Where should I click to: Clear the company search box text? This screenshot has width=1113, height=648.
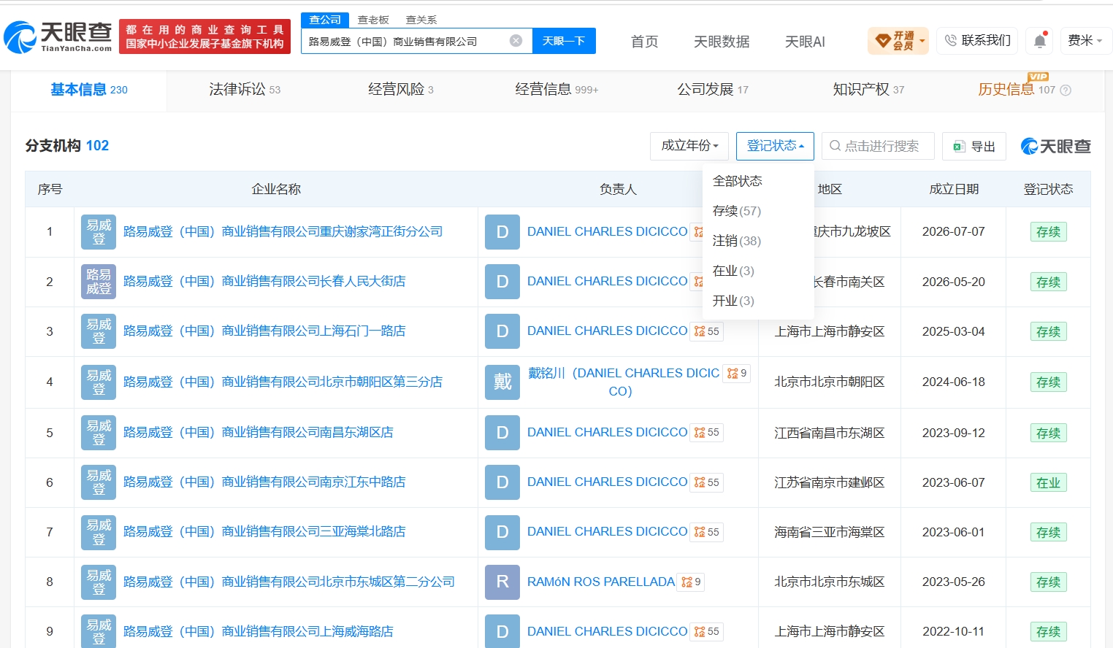click(516, 41)
